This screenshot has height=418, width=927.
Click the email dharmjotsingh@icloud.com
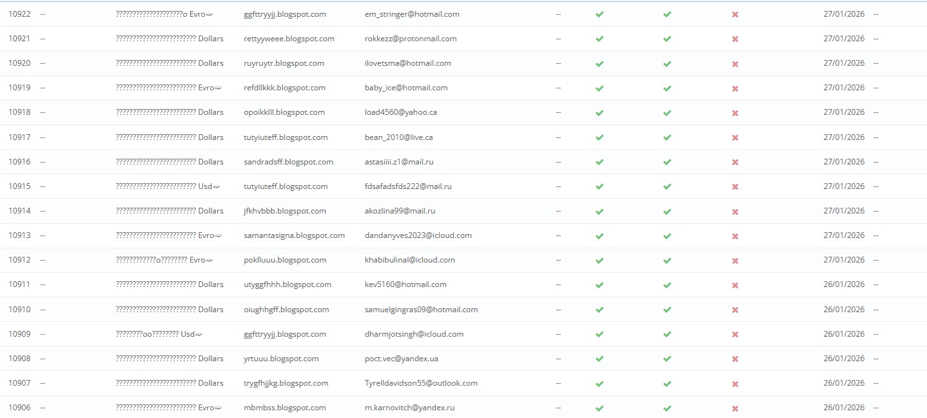tap(414, 334)
